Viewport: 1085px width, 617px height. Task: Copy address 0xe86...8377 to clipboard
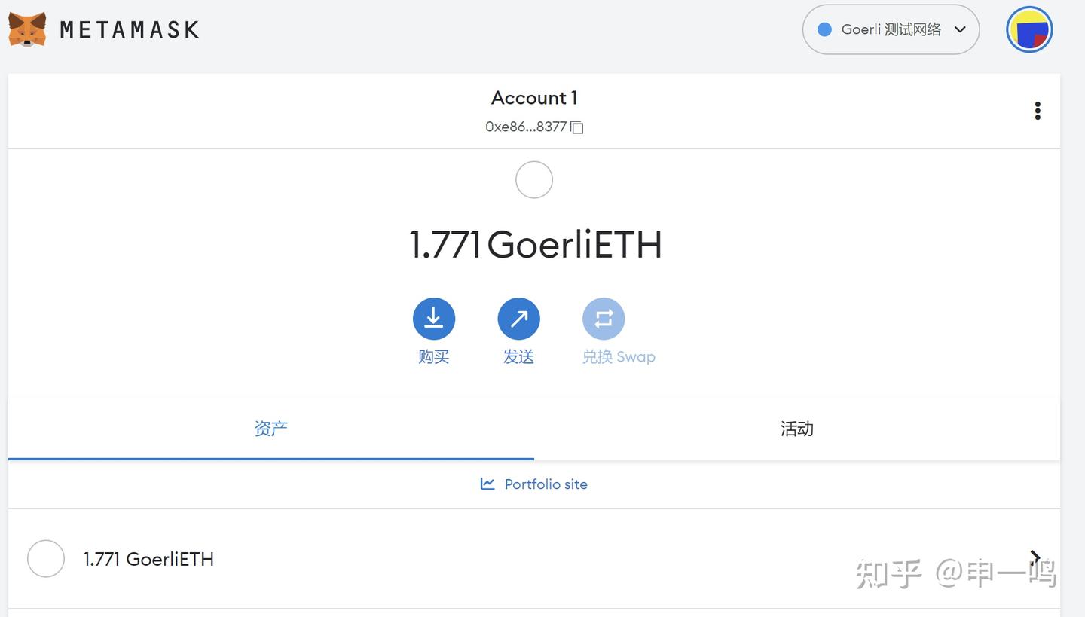526,127
